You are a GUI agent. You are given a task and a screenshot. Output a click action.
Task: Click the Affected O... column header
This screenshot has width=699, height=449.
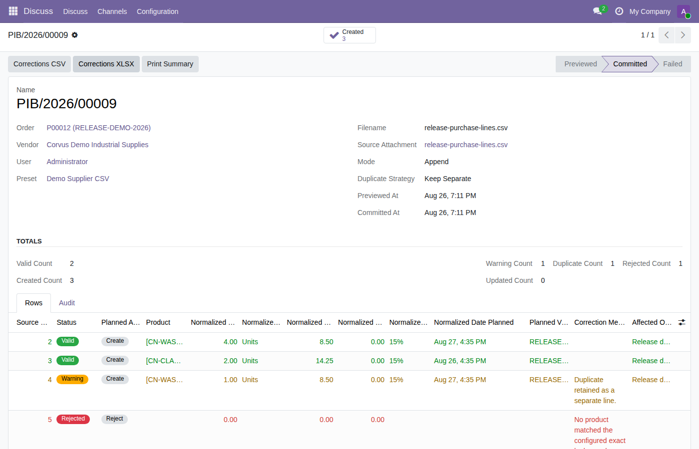pyautogui.click(x=652, y=322)
